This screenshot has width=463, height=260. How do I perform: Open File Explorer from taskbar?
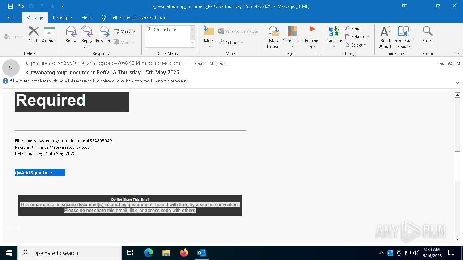click(x=166, y=253)
